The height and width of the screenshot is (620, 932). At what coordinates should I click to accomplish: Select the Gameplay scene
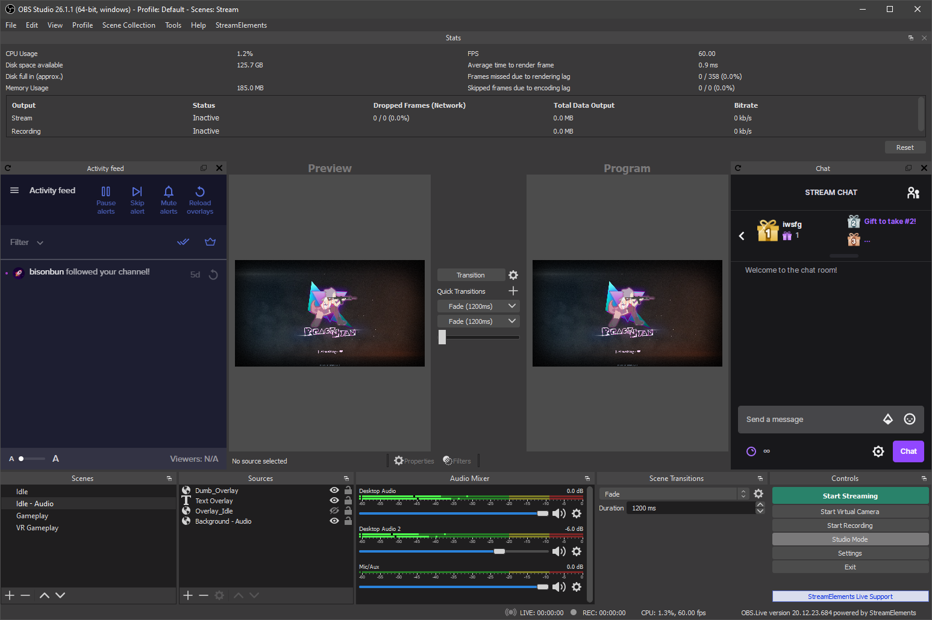click(x=88, y=516)
